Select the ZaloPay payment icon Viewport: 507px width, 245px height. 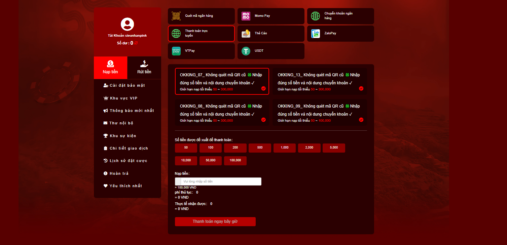[x=316, y=34]
